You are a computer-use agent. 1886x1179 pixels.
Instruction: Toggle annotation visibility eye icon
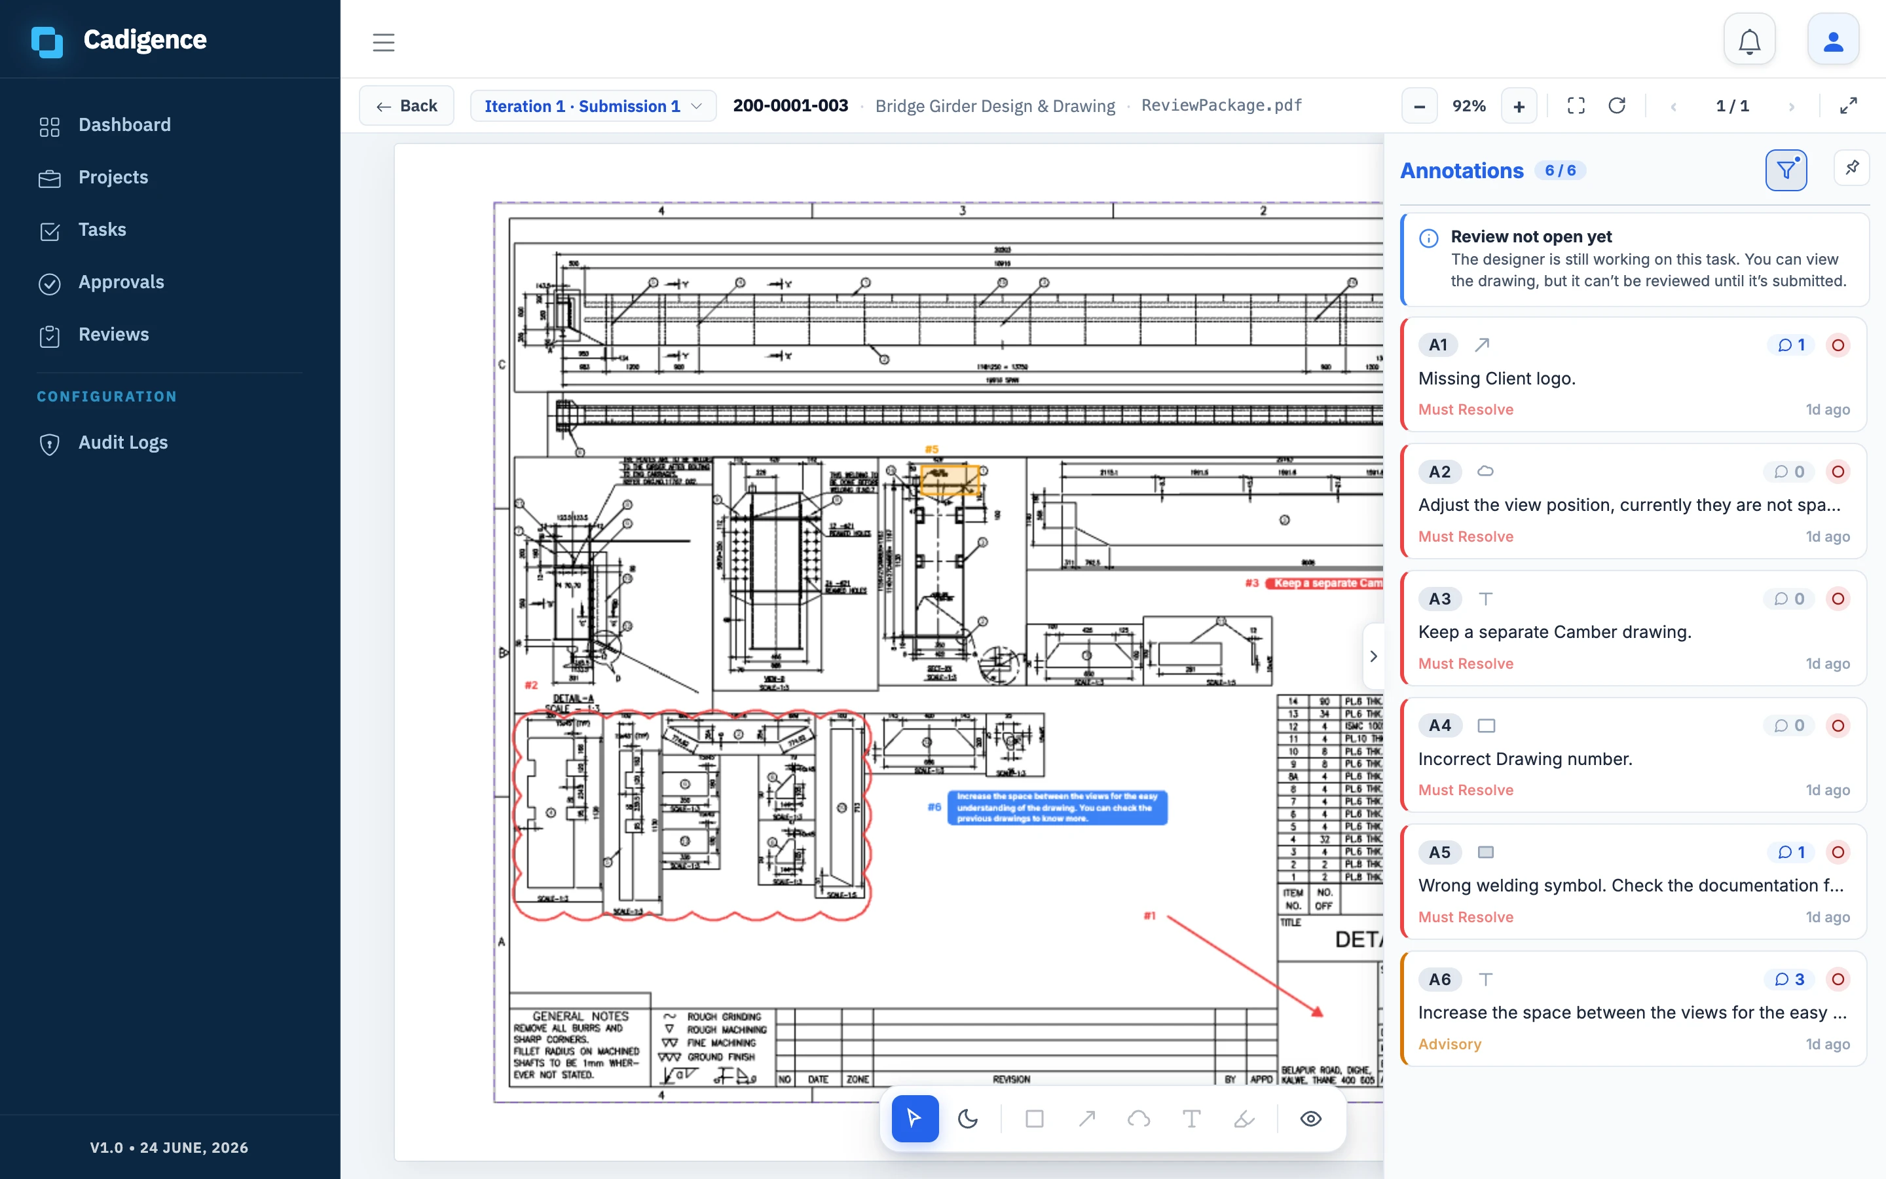click(x=1311, y=1118)
